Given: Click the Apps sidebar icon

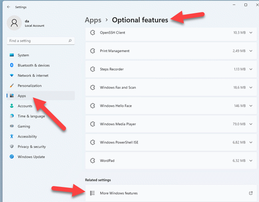Looking at the screenshot, I should [x=12, y=96].
